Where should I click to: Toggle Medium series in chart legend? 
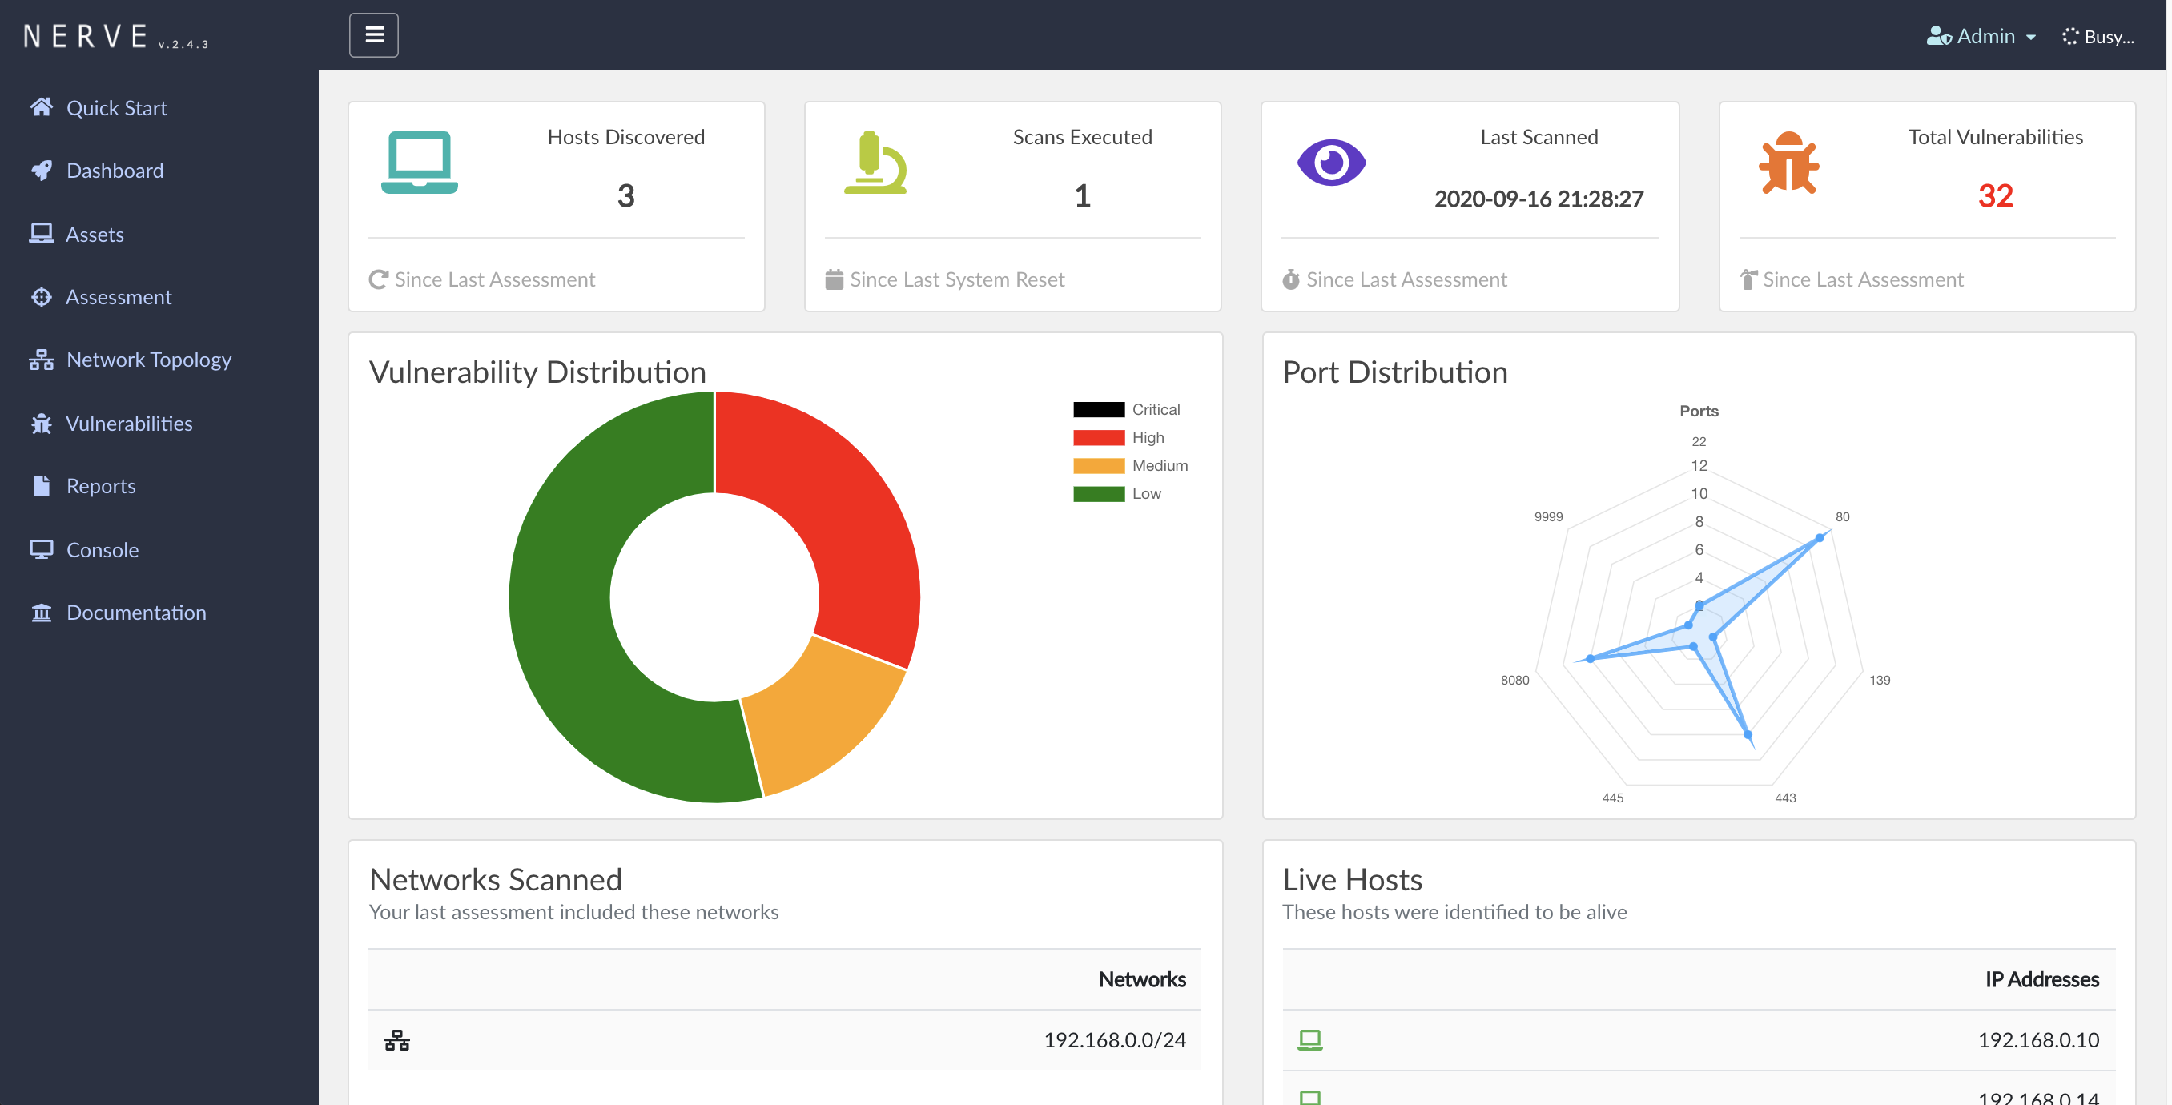coord(1130,465)
